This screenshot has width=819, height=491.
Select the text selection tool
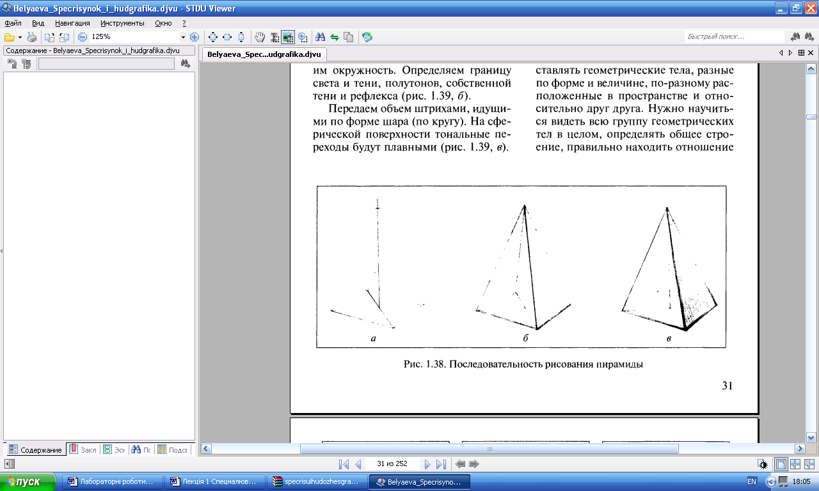(x=274, y=37)
